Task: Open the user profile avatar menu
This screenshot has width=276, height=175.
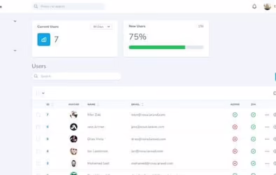Action: click(267, 7)
